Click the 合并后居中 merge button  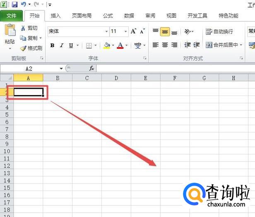coord(221,45)
